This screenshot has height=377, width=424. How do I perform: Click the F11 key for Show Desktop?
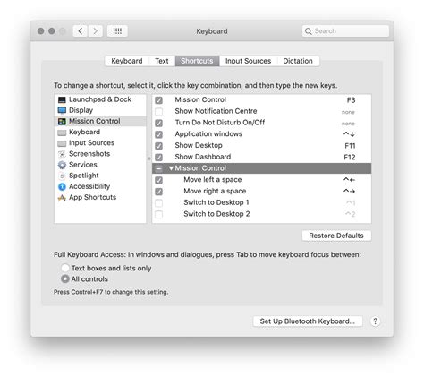click(x=350, y=146)
